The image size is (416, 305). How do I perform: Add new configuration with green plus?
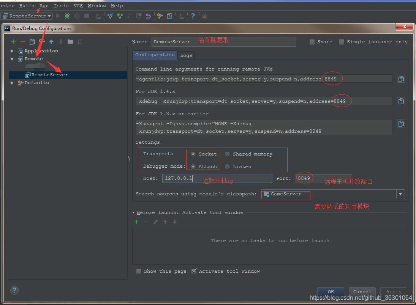pos(13,42)
